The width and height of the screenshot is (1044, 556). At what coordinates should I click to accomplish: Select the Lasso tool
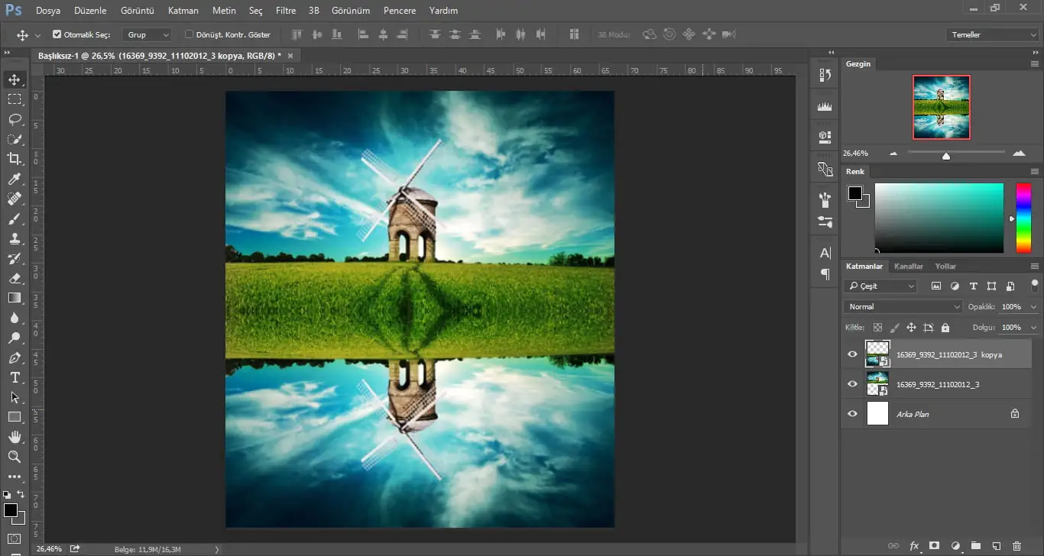point(15,119)
